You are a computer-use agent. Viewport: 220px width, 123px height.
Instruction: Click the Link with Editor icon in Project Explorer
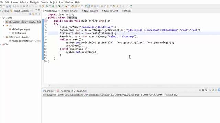33,14
